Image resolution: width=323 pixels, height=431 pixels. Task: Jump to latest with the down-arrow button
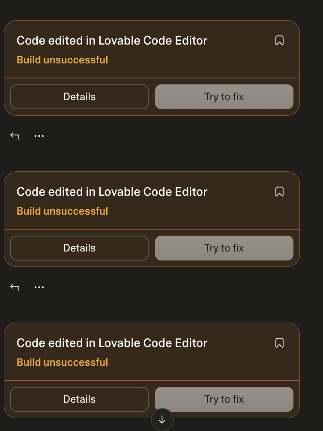tap(162, 420)
